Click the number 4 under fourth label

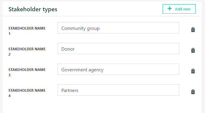click(9, 96)
